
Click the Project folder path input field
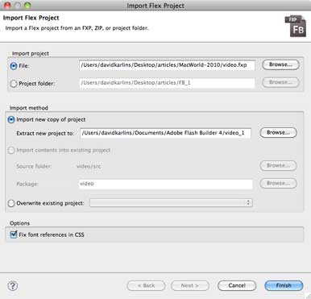tap(167, 83)
